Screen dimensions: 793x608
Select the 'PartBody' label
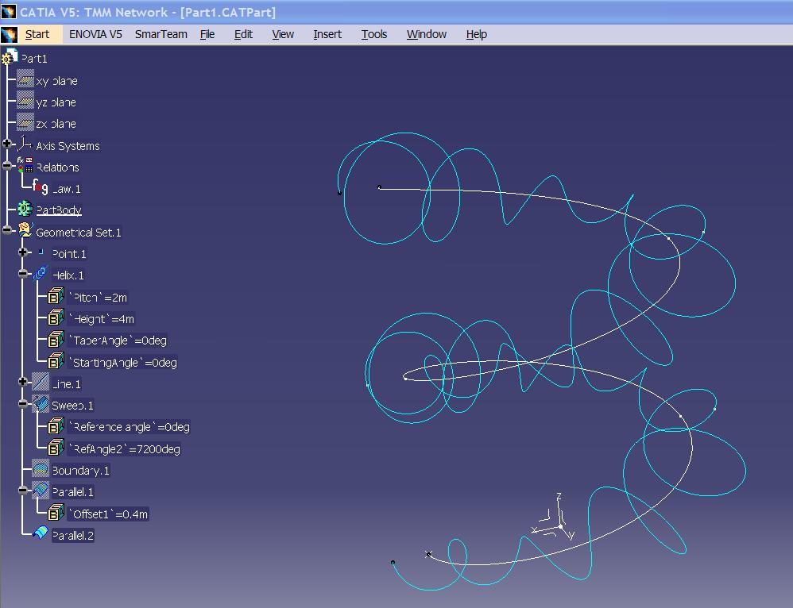coord(59,210)
